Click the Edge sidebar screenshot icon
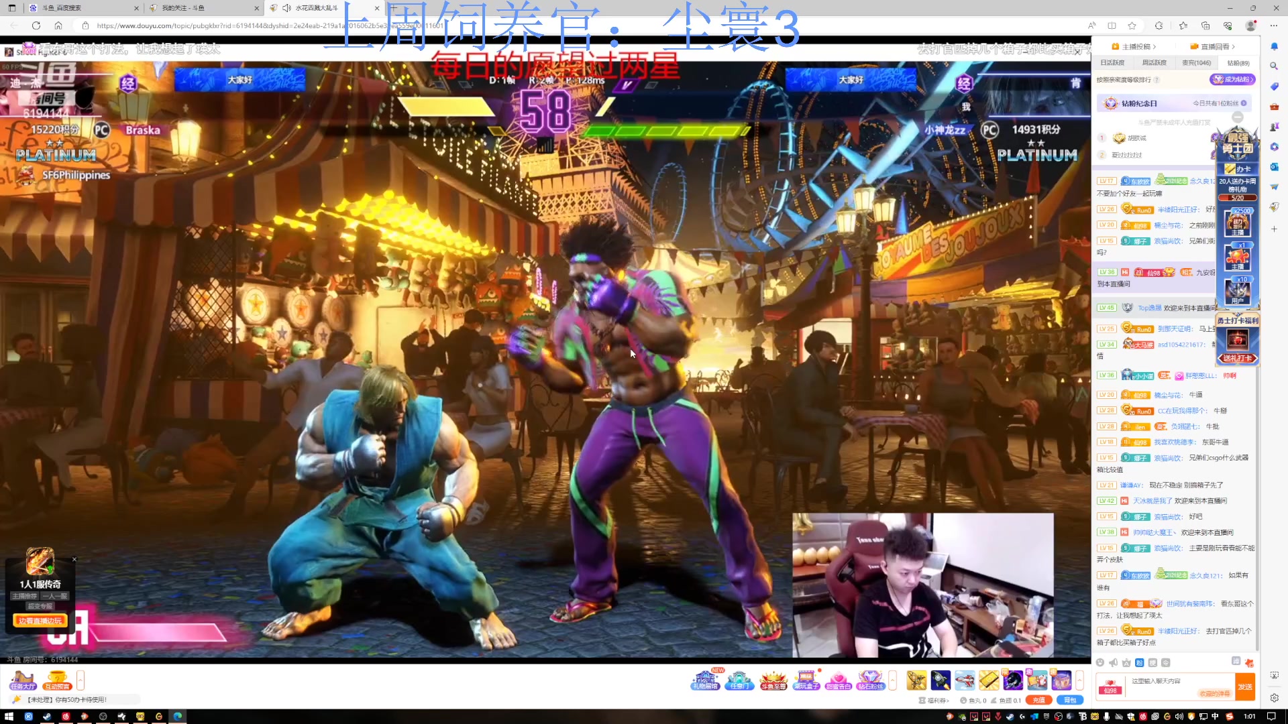 [x=1274, y=675]
